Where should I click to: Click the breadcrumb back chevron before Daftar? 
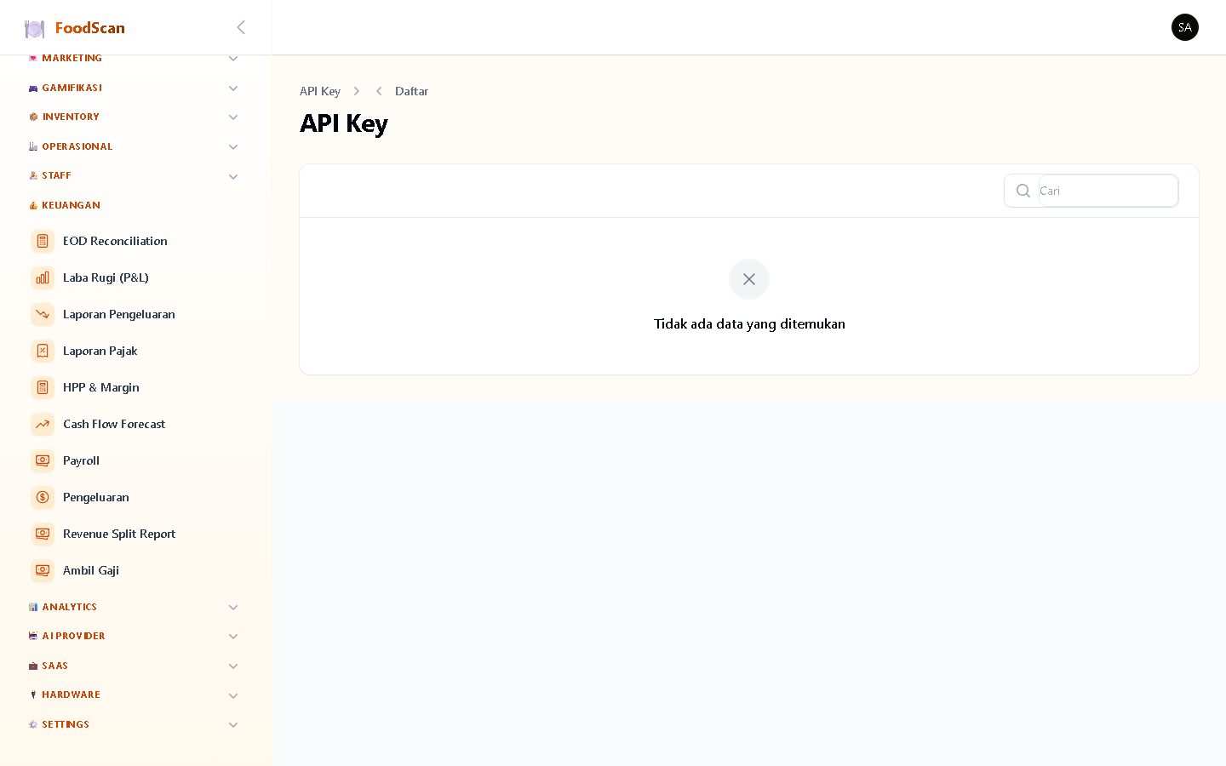click(x=379, y=91)
